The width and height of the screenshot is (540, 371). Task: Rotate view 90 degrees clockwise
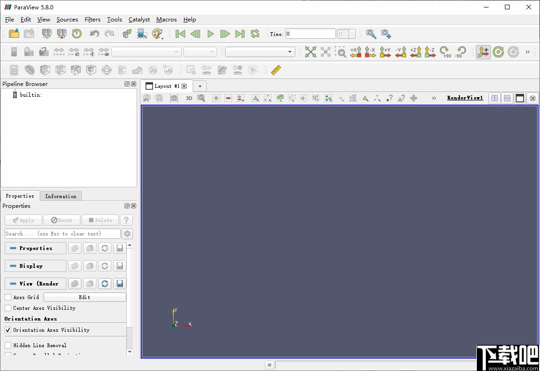pos(445,52)
